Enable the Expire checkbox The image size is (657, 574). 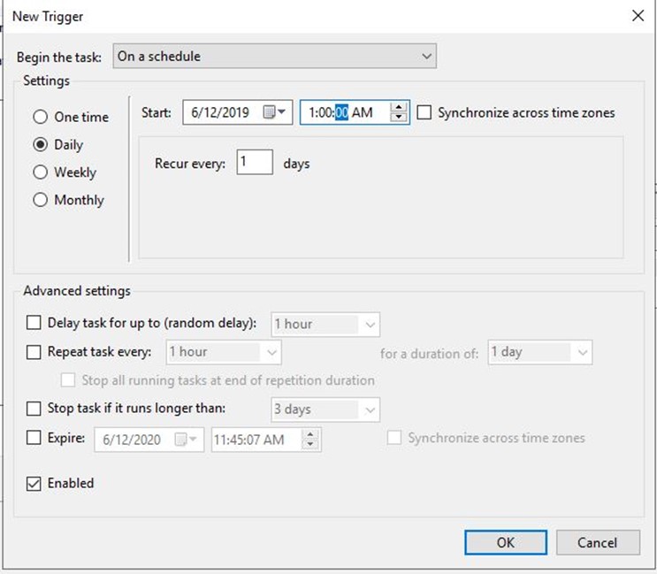(34, 438)
